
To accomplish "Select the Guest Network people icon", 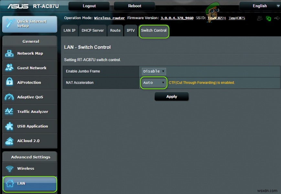I will pos(9,68).
